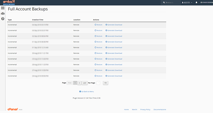Restore the 01 Sep PM backup
This screenshot has width=213, height=113.
point(98,42)
